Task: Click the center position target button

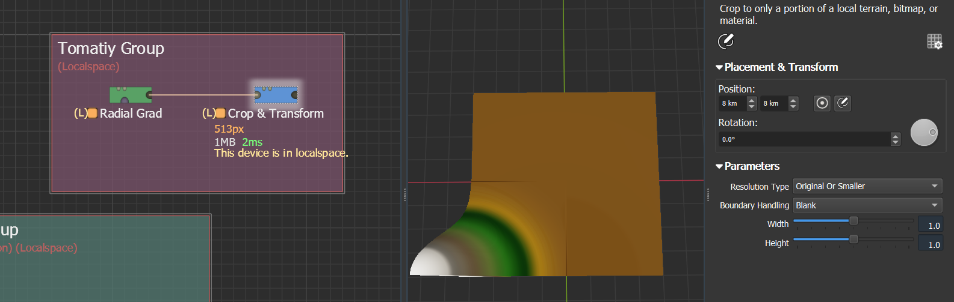Action: [822, 103]
